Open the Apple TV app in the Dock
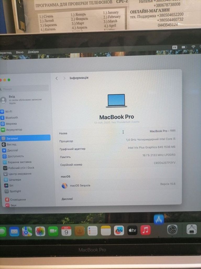201x269 pixels. coord(132,230)
